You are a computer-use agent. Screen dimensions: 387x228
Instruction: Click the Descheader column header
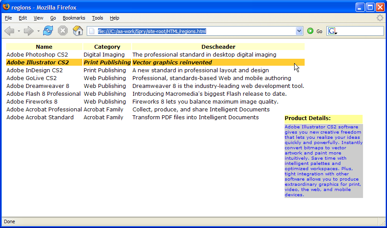click(218, 47)
